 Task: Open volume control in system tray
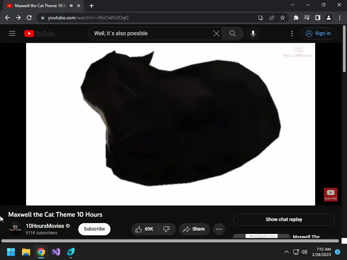[305, 252]
